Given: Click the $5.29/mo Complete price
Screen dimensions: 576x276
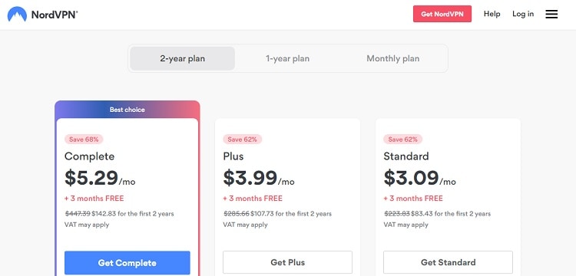Looking at the screenshot, I should click(x=100, y=178).
